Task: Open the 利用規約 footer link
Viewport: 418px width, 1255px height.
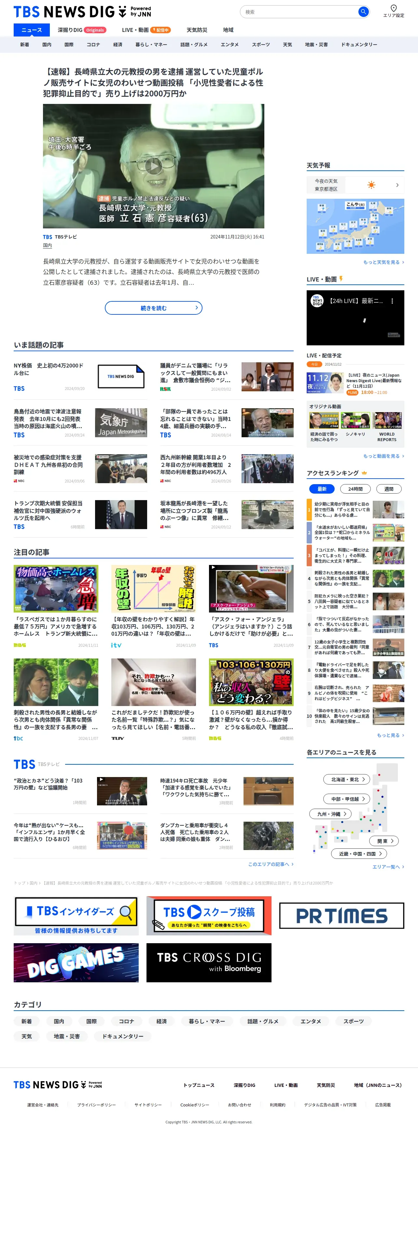Action: tap(277, 1105)
